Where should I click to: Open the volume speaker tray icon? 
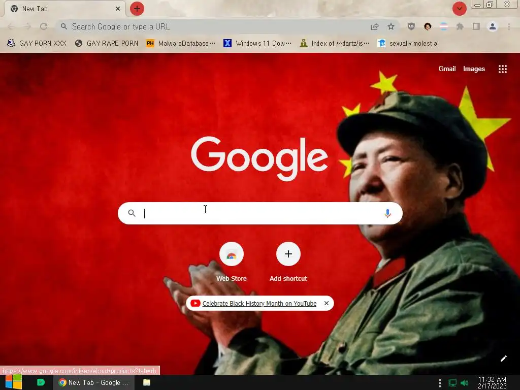tap(464, 383)
